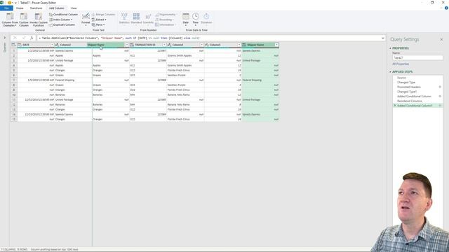Open the help icon in ribbon corner
This screenshot has width=449, height=252.
pyautogui.click(x=446, y=8)
